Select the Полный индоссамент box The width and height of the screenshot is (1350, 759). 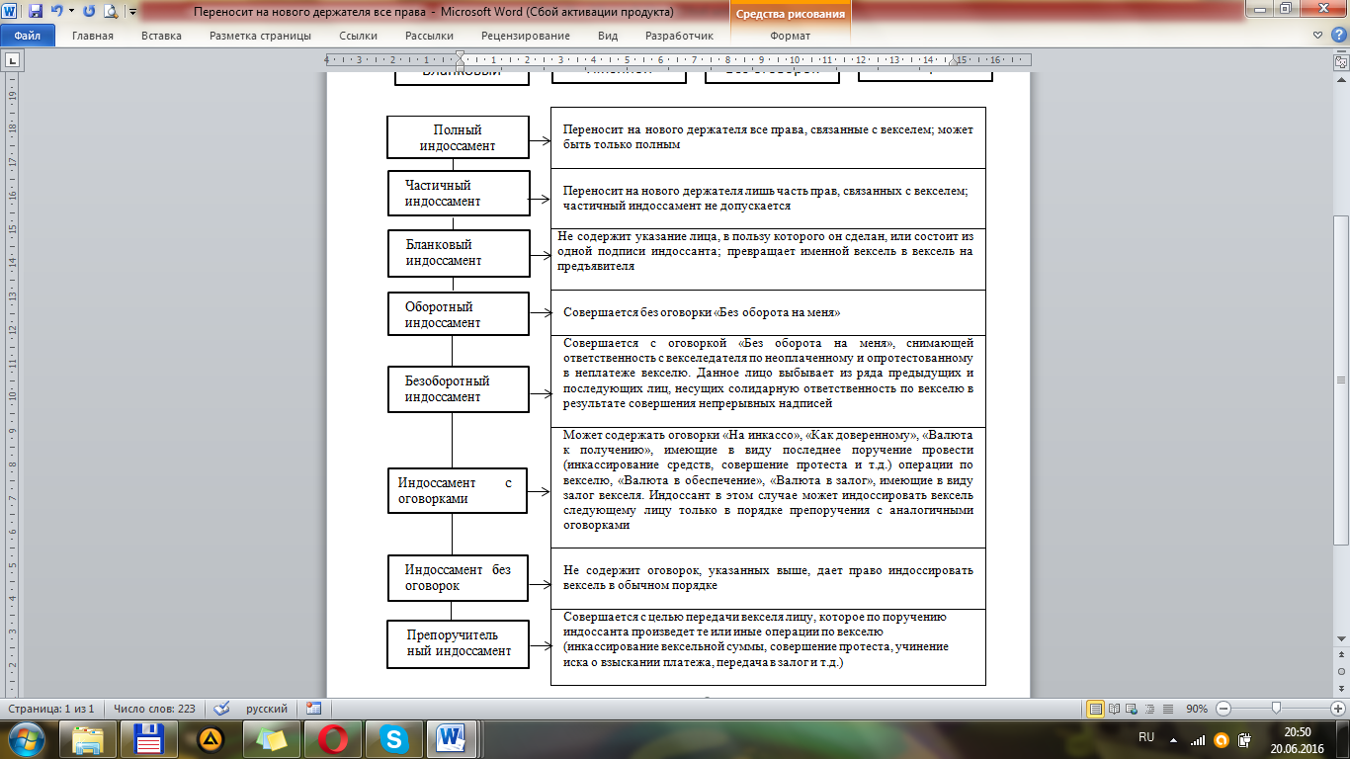click(x=457, y=137)
